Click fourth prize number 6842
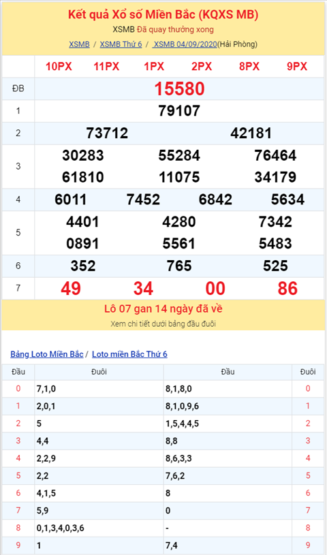 click(x=215, y=200)
